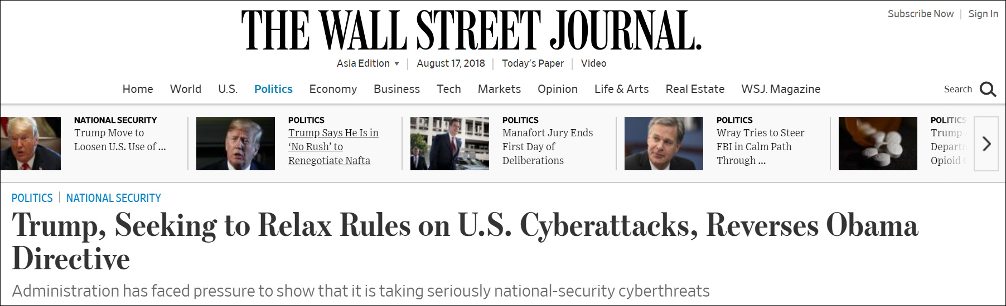The height and width of the screenshot is (306, 1006).
Task: Go to the Markets section
Action: click(x=499, y=89)
